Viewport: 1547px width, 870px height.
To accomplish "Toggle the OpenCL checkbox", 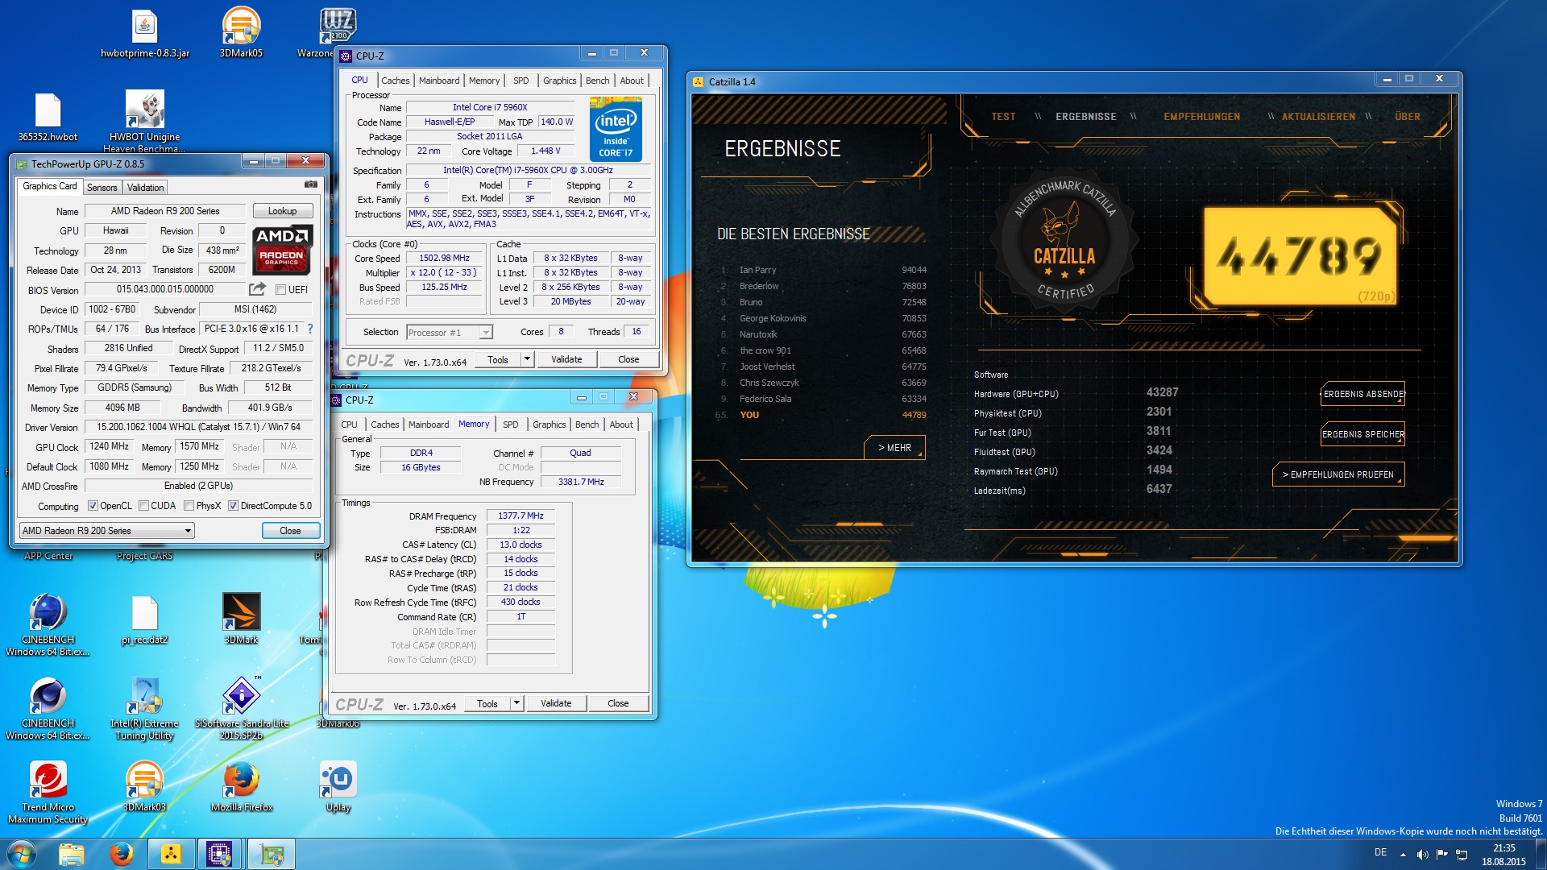I will tap(93, 506).
